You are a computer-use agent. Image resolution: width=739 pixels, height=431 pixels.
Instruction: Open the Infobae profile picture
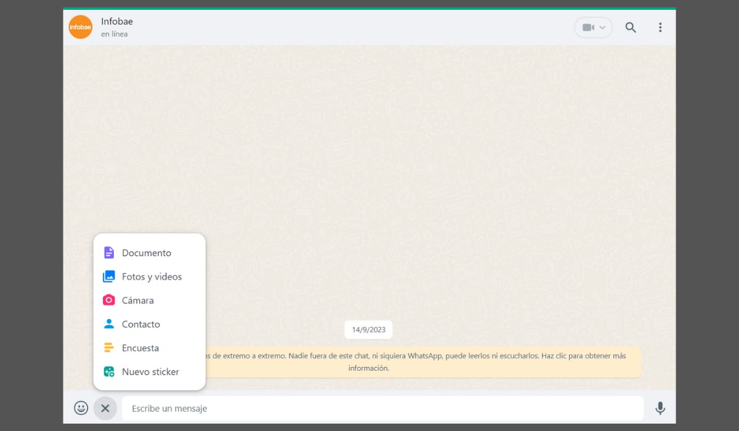coord(81,27)
